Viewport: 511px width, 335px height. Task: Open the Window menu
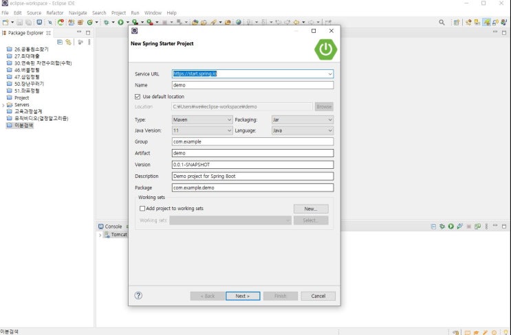click(153, 12)
